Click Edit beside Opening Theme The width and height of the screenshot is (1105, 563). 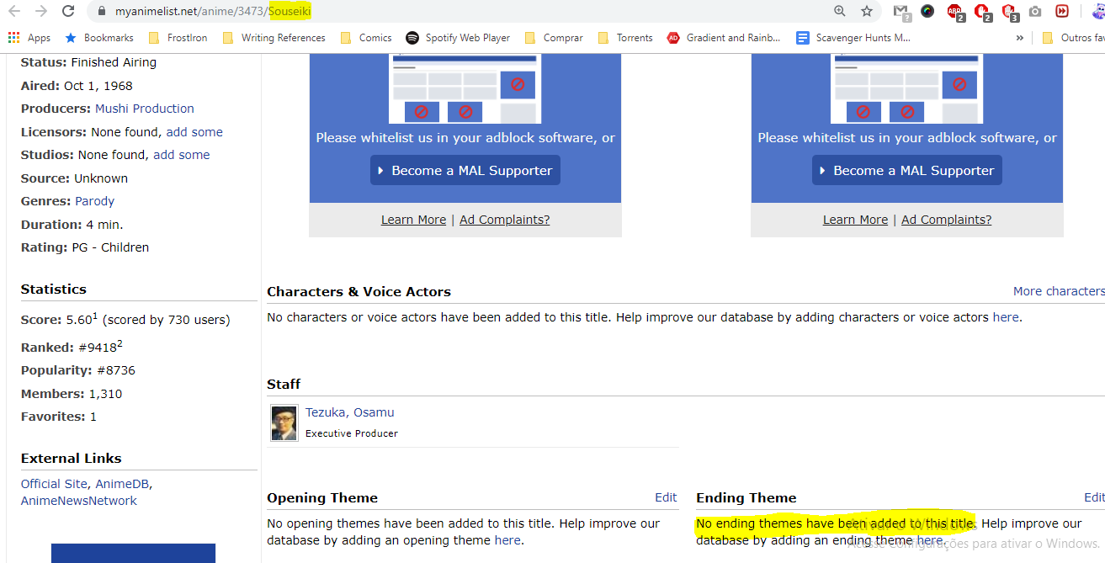[666, 497]
